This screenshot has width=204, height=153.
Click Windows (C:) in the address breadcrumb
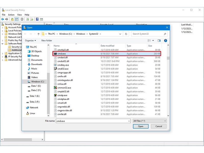click(x=66, y=34)
